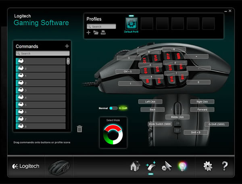This screenshot has height=184, width=242.
Task: Click the Middle Click assignment
Action: point(177,117)
